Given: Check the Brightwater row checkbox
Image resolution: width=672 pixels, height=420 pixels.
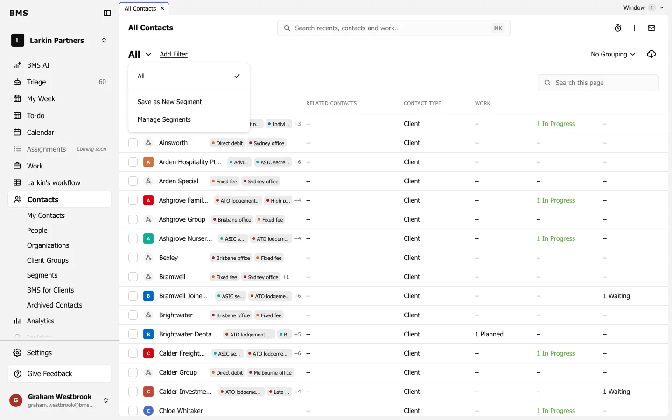Looking at the screenshot, I should [x=133, y=315].
